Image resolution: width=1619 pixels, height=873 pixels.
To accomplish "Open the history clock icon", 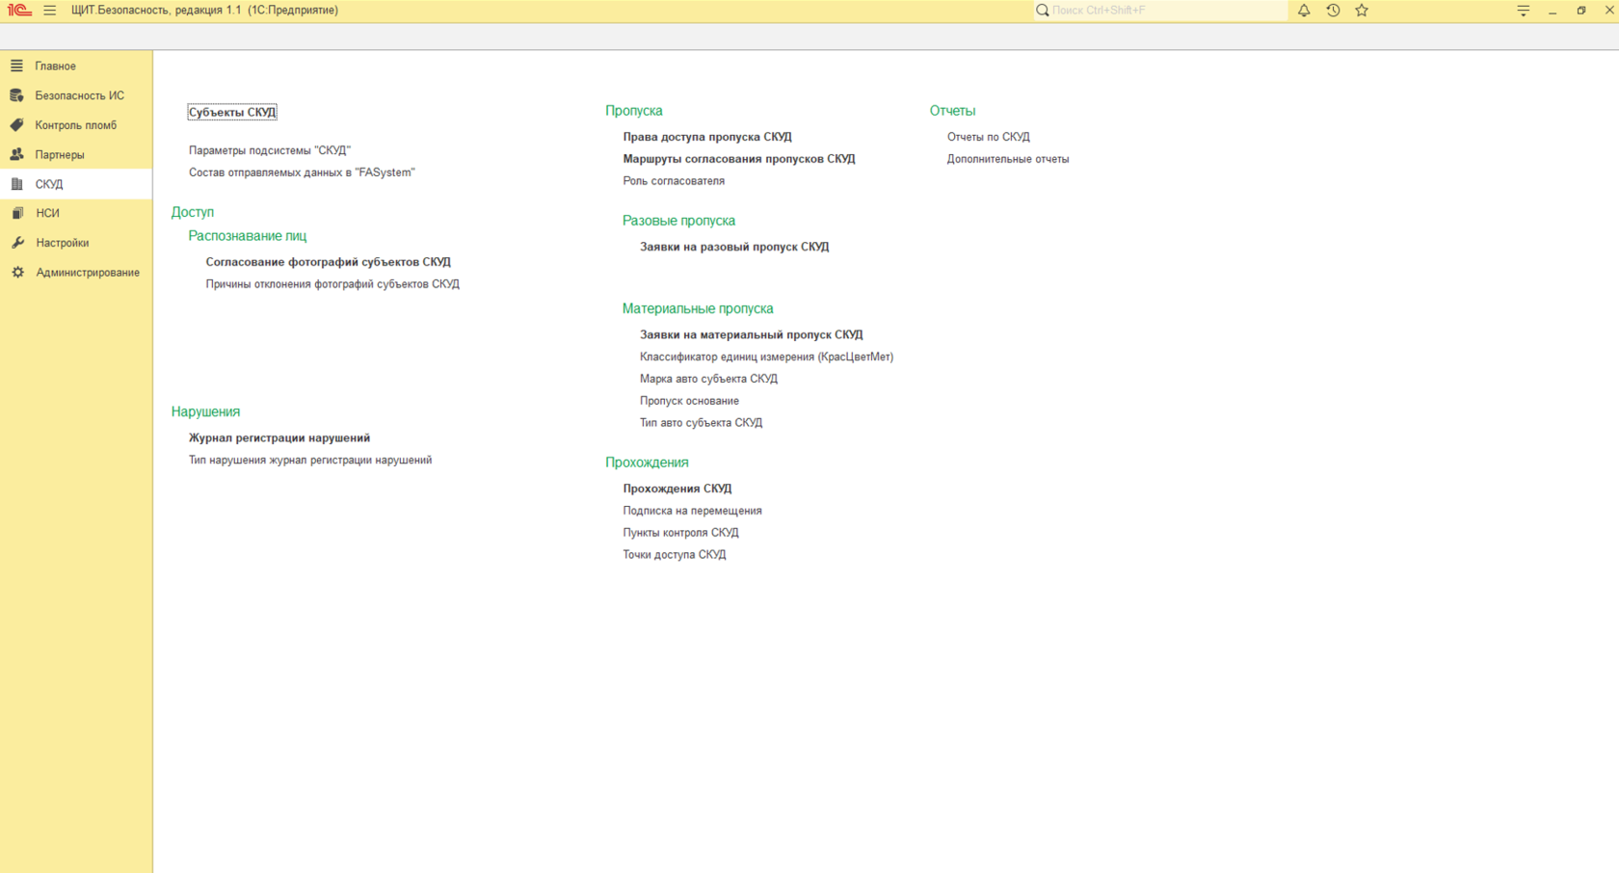I will click(x=1333, y=11).
